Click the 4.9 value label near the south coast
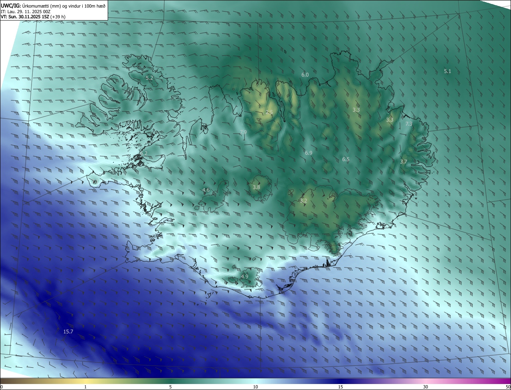511x390 pixels. click(x=244, y=276)
